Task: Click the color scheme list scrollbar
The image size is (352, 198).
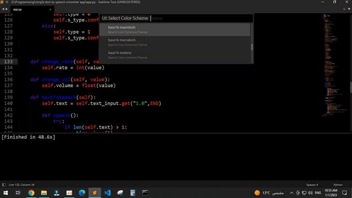Action: click(x=252, y=47)
